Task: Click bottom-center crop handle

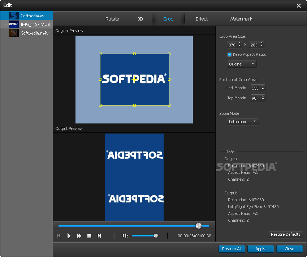Action: tap(134, 105)
